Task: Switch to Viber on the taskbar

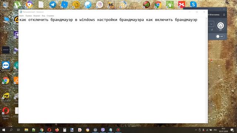Action: click(103, 130)
